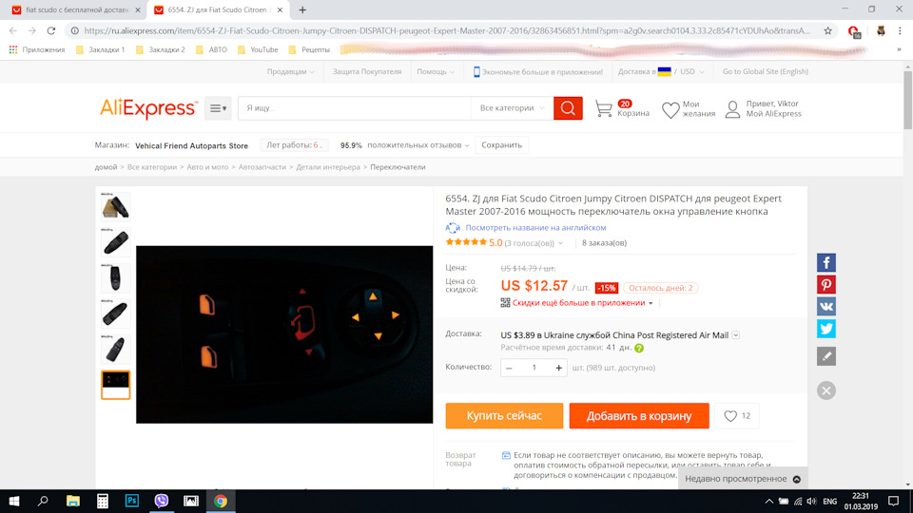Open File Explorer from the taskbar
913x513 pixels.
tap(73, 501)
